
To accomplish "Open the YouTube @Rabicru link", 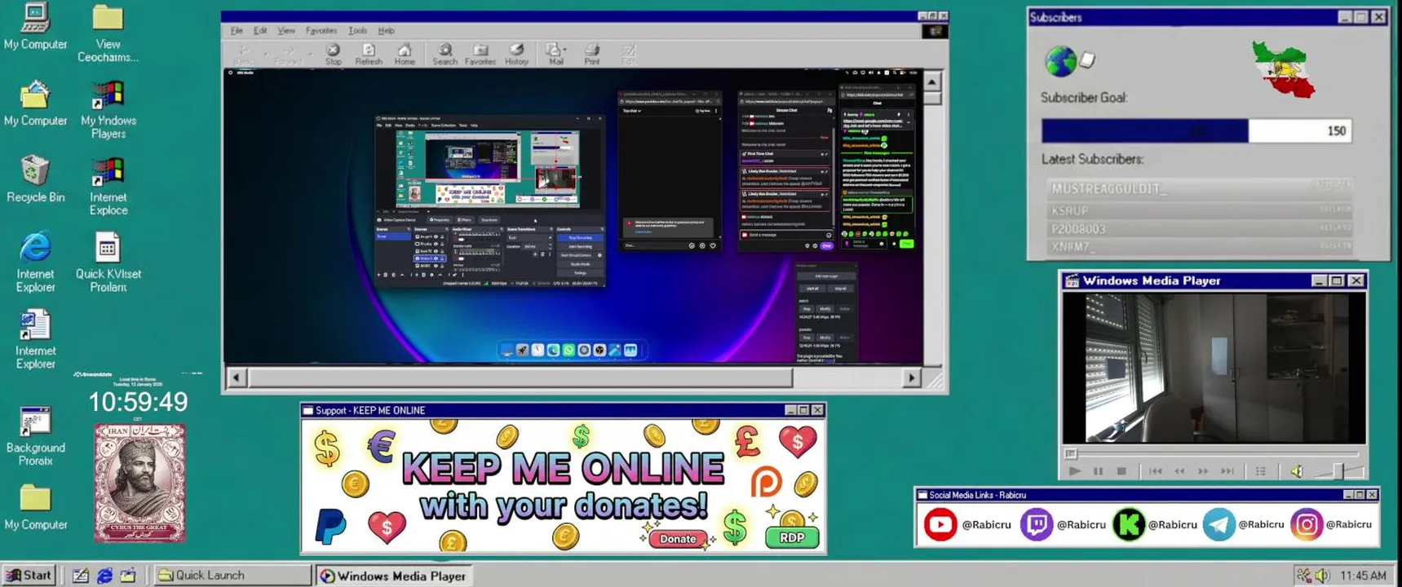I will click(x=967, y=524).
